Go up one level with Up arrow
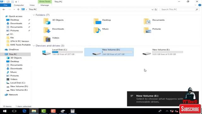This screenshot has width=202, height=114. 18,9
